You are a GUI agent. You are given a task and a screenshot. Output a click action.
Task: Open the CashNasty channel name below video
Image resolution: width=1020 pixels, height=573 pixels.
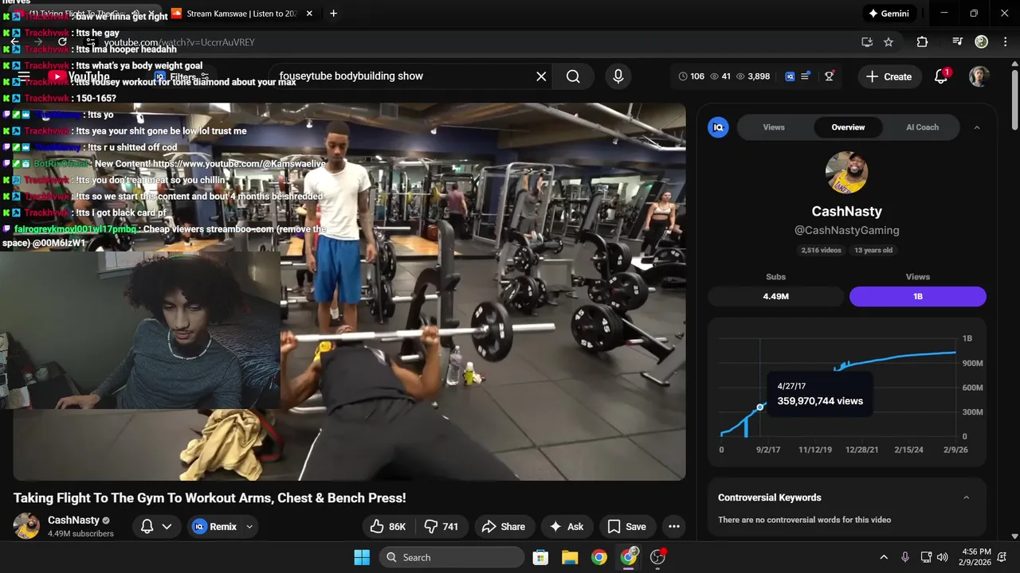[73, 520]
